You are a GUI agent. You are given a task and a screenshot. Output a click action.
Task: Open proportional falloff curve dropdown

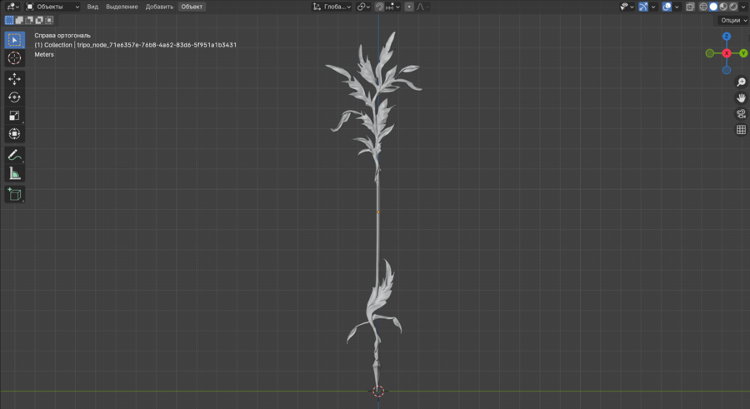point(422,7)
